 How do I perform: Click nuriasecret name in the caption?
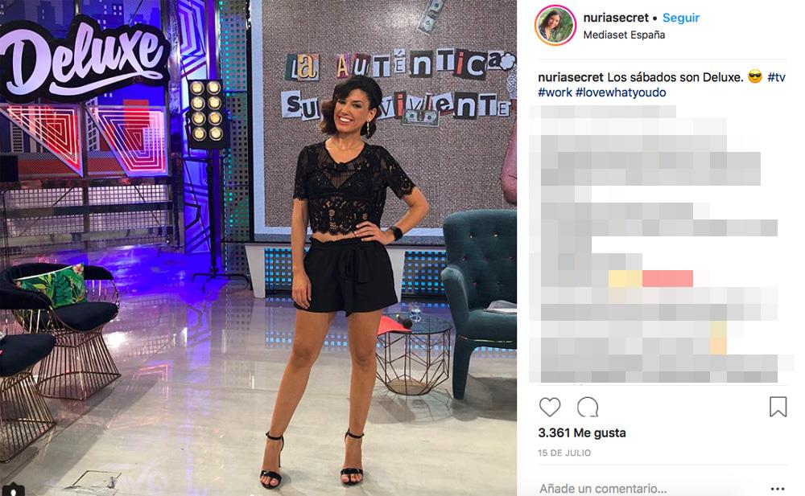(571, 77)
